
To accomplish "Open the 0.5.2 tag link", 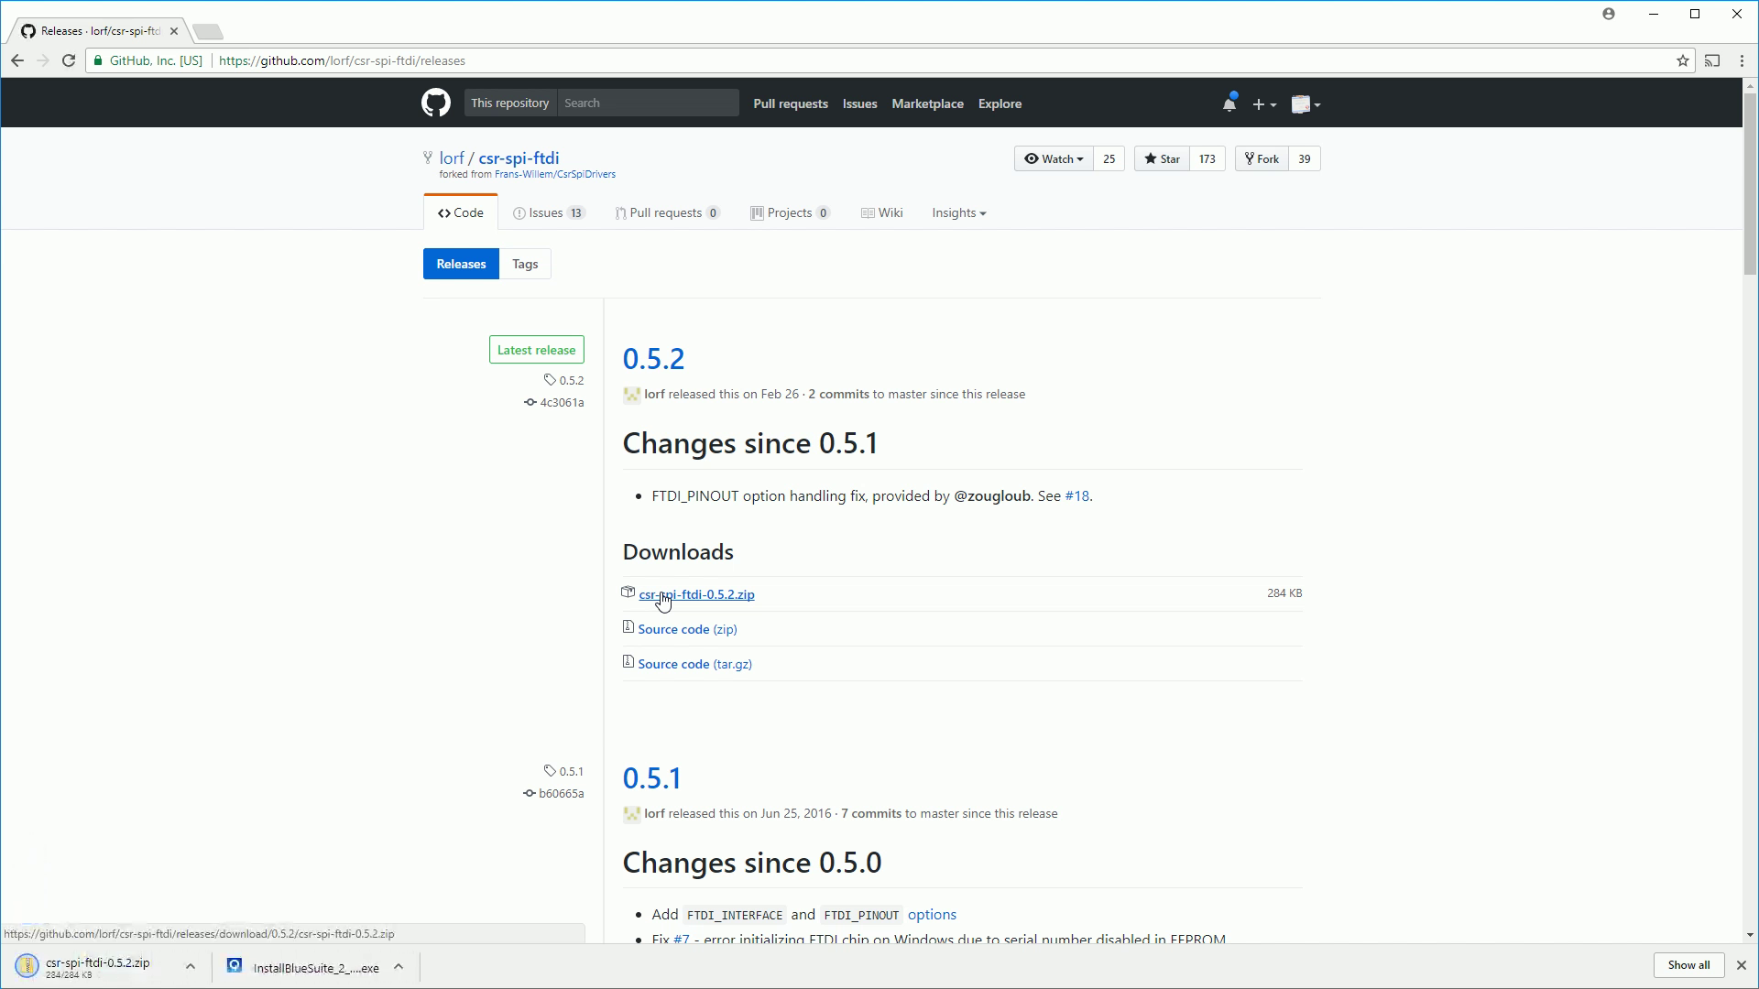I will tap(563, 380).
